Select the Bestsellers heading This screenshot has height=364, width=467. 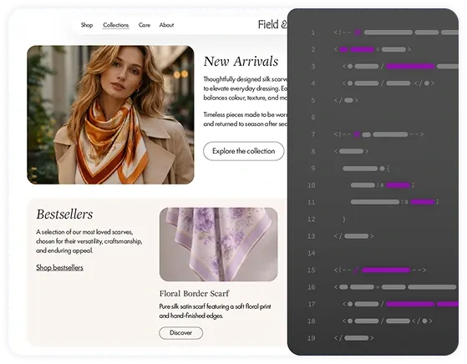[x=64, y=215]
